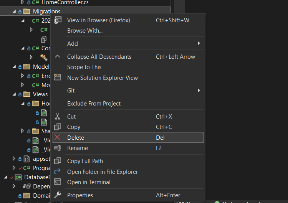
Task: Choose Exclude From Project
Action: pos(94,104)
